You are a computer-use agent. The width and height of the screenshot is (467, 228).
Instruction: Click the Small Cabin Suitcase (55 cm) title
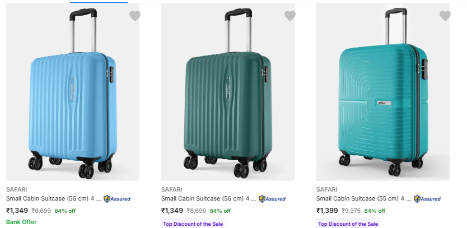point(364,198)
